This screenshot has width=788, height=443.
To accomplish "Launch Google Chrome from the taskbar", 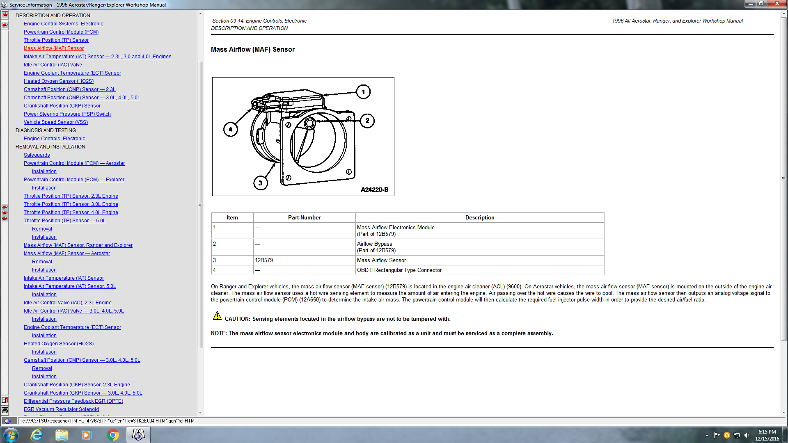I will tap(112, 435).
